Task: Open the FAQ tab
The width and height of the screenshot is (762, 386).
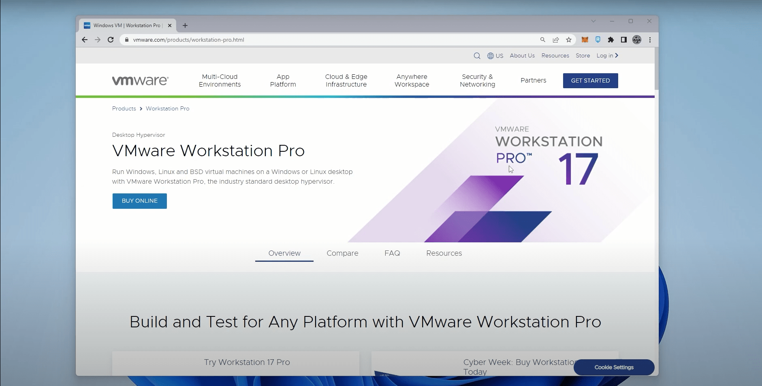Action: (393, 253)
